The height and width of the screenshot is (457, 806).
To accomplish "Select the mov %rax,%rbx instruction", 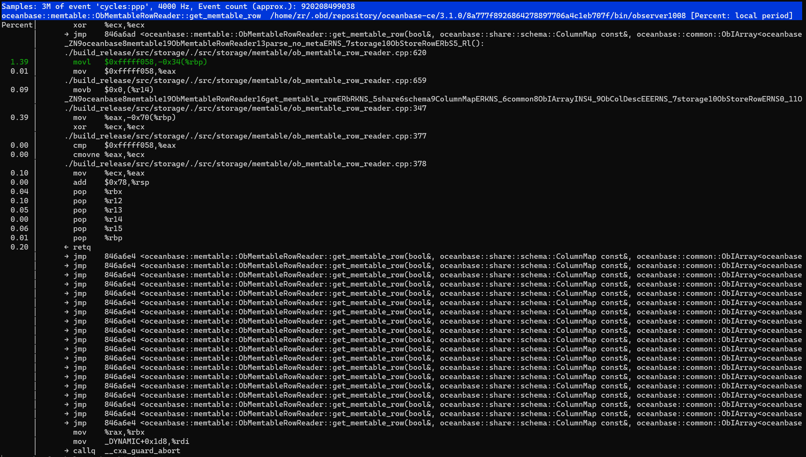I will [109, 432].
